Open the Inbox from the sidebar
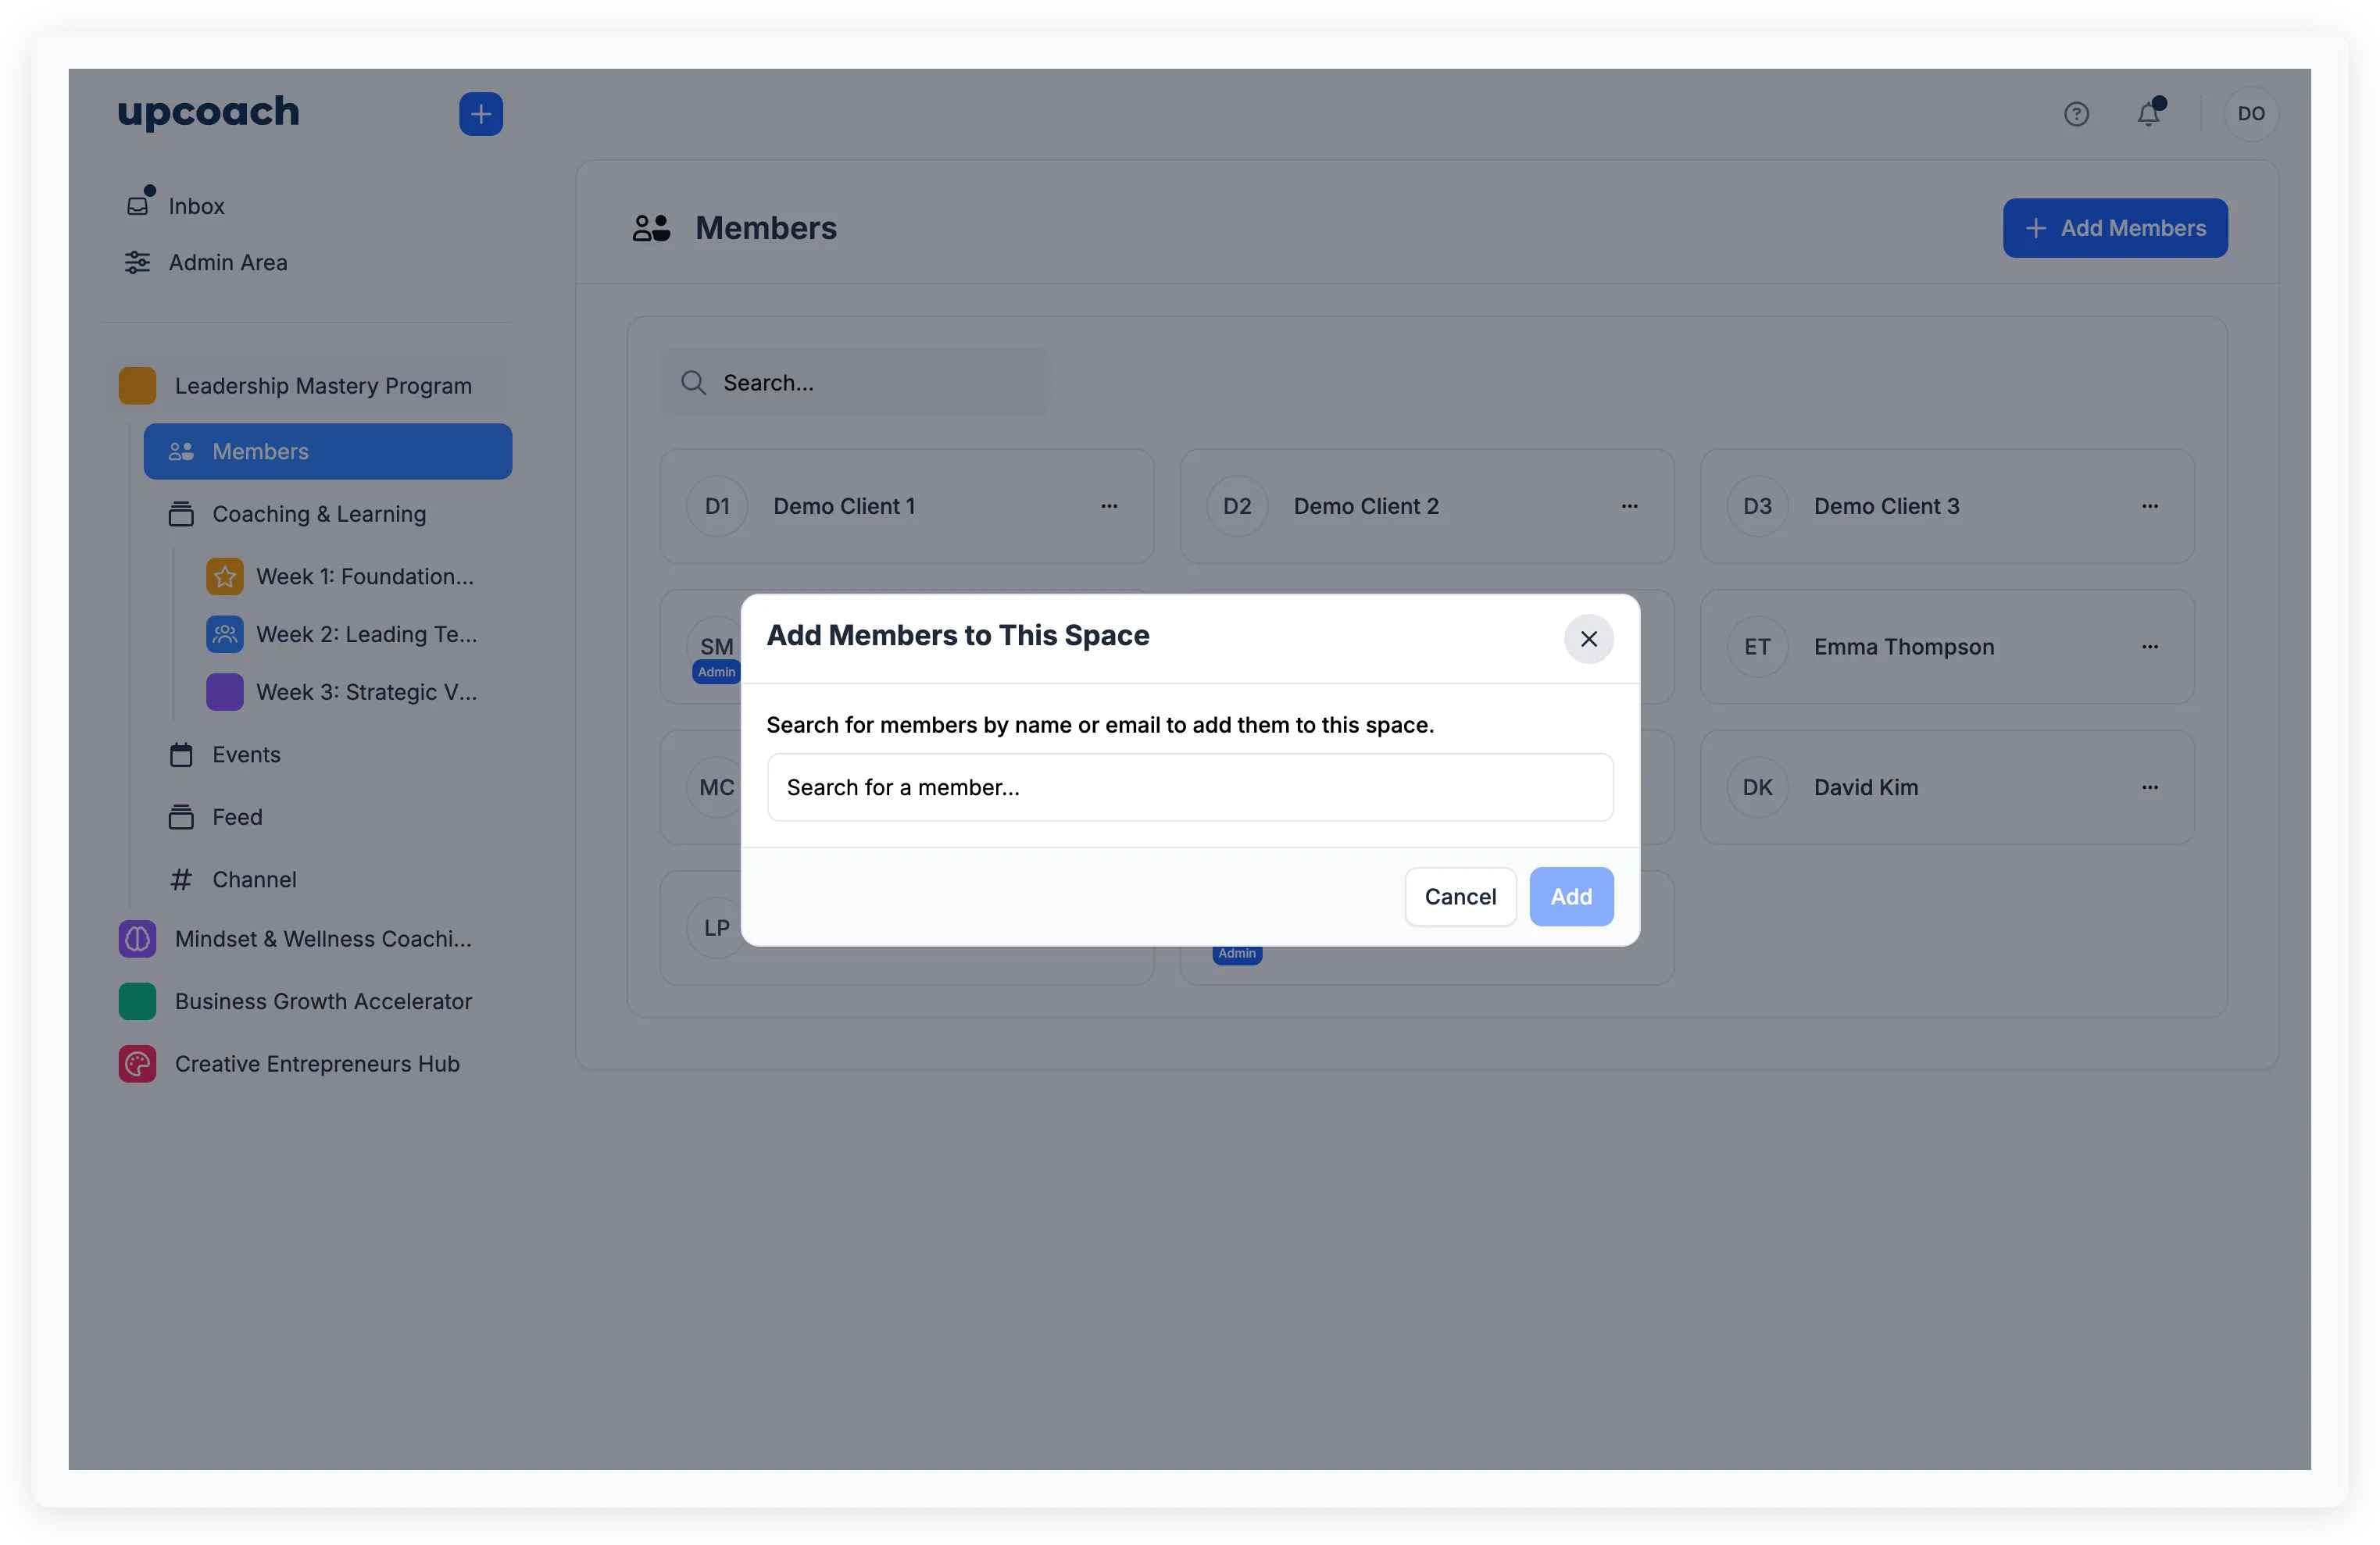 pyautogui.click(x=196, y=205)
